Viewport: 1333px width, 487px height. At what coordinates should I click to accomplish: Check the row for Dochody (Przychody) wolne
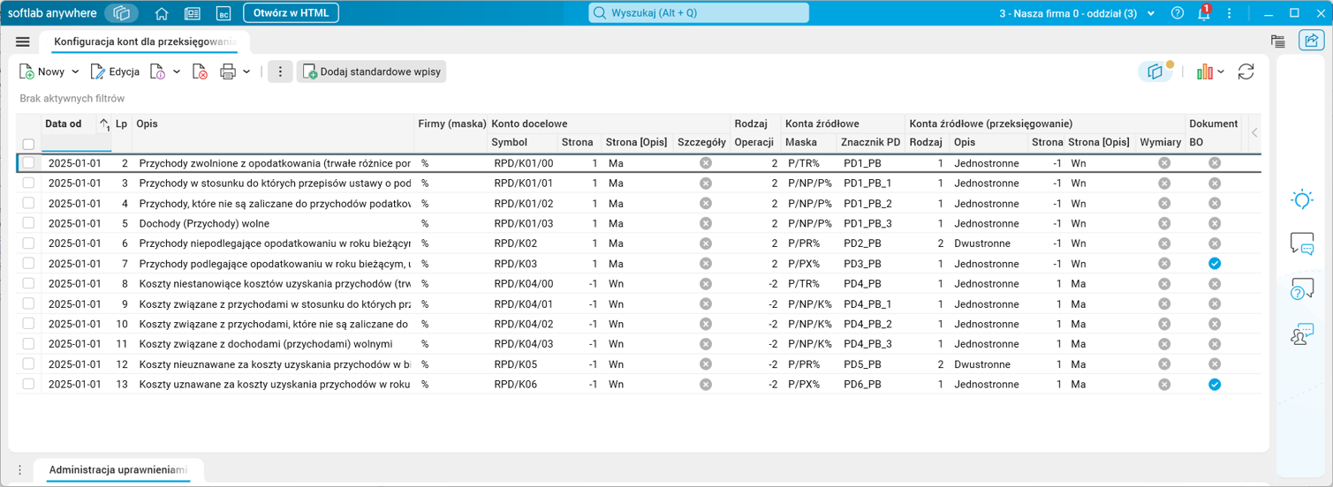28,223
